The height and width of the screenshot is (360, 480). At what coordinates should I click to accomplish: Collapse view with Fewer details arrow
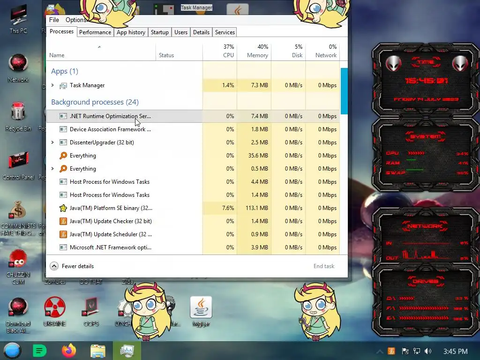point(54,266)
